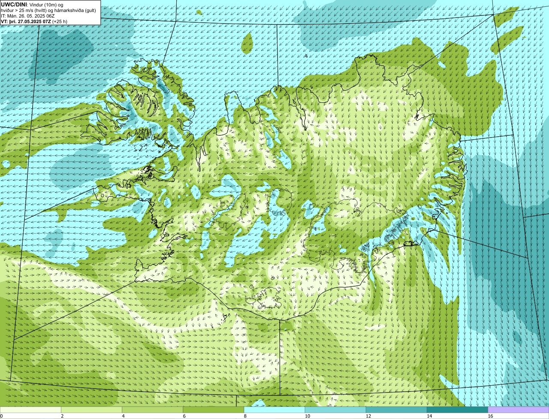Pick the light green 4–6 m/s legend swatch
Viewport: 549px width, 419px height.
tap(152, 410)
